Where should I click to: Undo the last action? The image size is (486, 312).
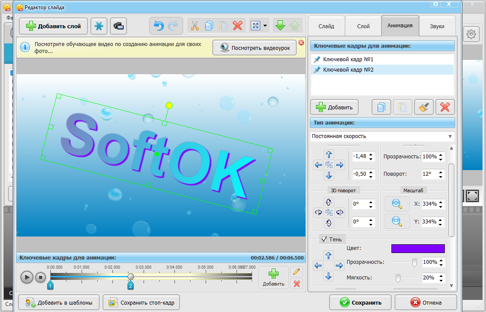click(159, 26)
